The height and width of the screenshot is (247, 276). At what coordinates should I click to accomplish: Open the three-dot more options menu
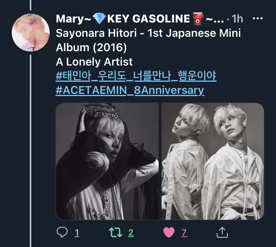click(258, 18)
